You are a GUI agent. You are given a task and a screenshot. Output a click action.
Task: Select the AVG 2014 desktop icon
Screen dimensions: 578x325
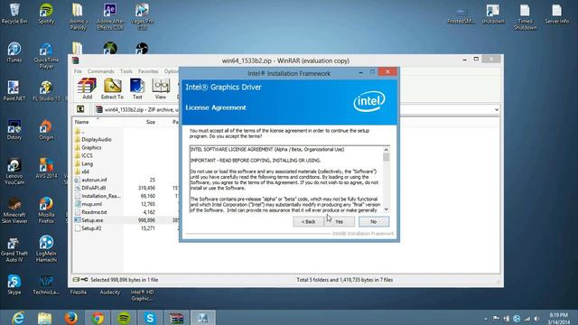[46, 169]
